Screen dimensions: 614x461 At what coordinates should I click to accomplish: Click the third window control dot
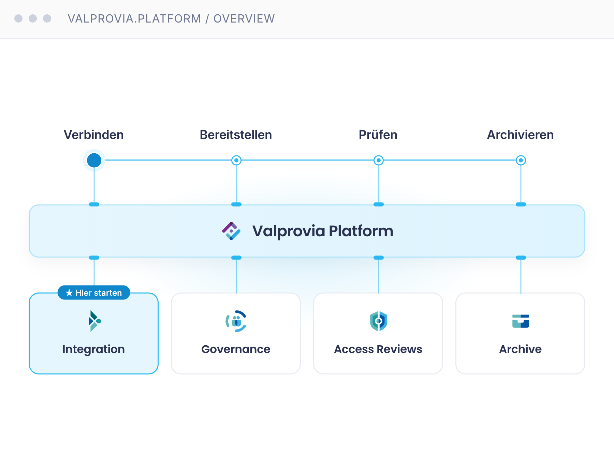(x=47, y=18)
